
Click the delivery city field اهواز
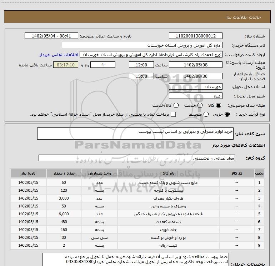[x=196, y=96]
